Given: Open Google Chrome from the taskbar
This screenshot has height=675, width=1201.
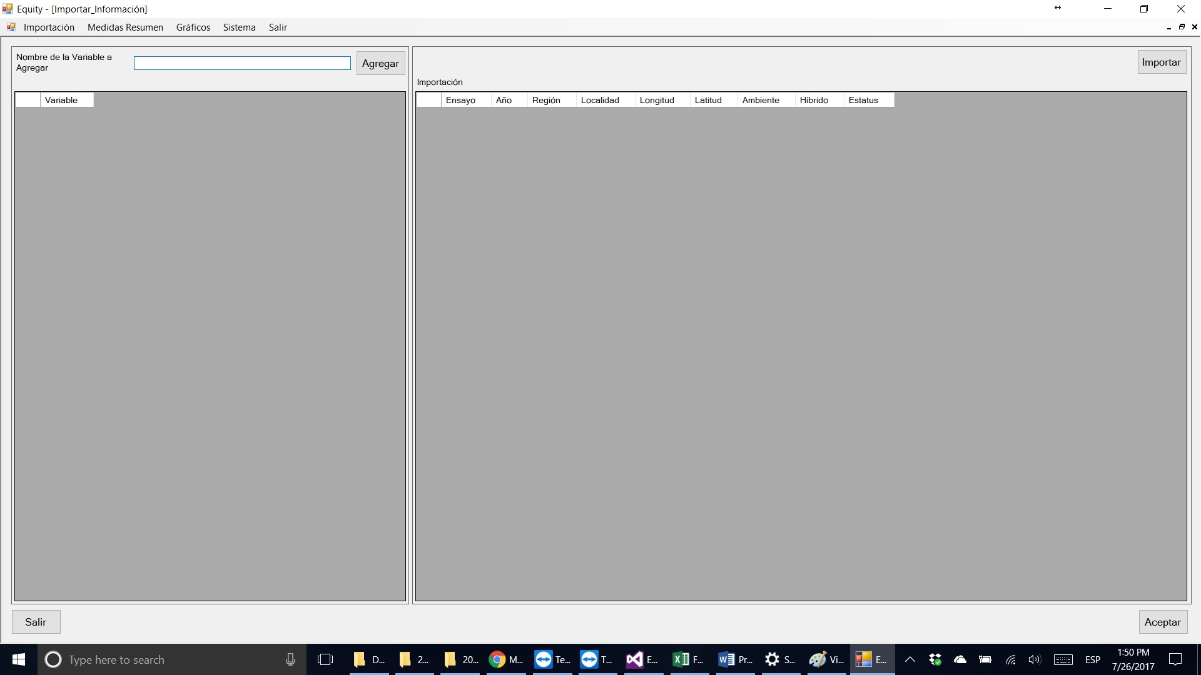Looking at the screenshot, I should tap(507, 659).
